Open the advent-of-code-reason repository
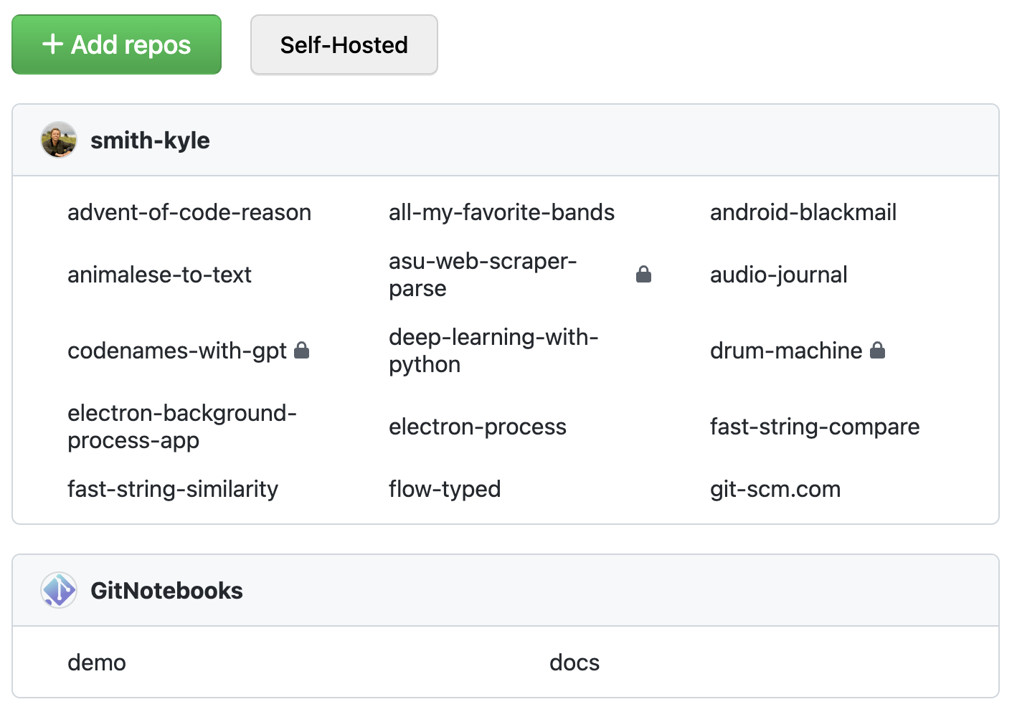 tap(189, 212)
